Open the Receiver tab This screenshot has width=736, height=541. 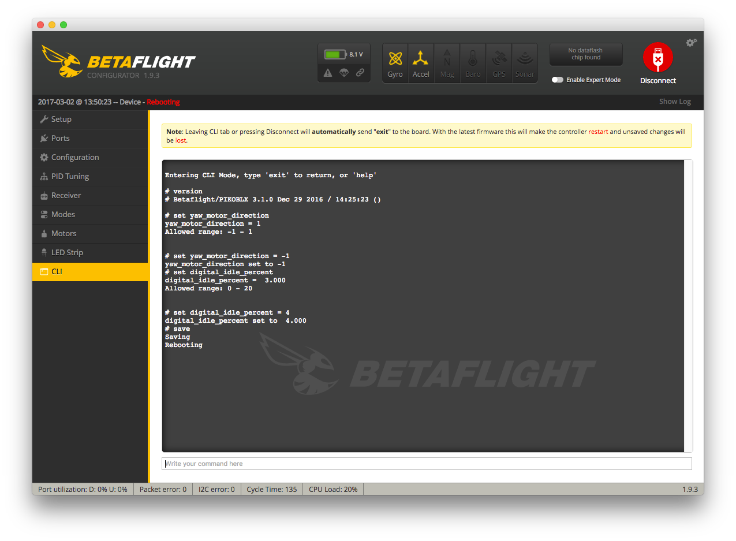click(90, 196)
